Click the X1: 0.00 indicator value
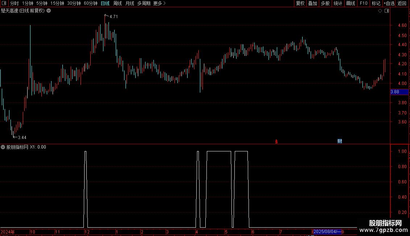 click(x=38, y=147)
